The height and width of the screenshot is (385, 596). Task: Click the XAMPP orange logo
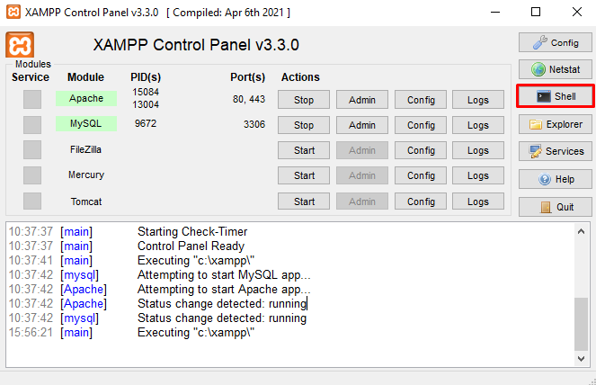click(x=20, y=45)
